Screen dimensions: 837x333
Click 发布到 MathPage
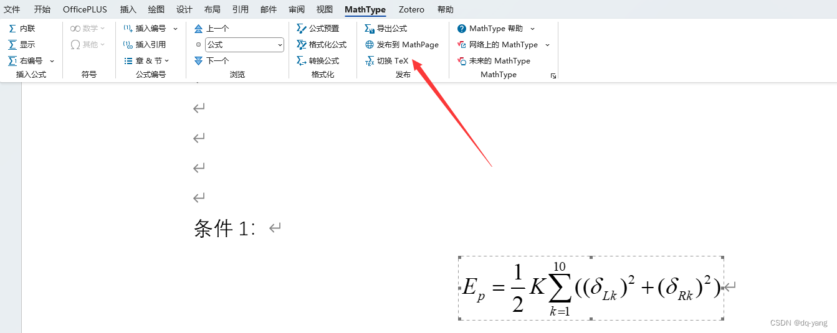tap(402, 45)
